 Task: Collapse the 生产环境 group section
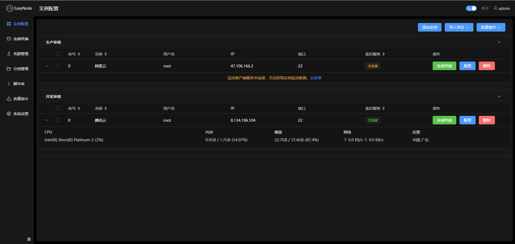point(499,42)
